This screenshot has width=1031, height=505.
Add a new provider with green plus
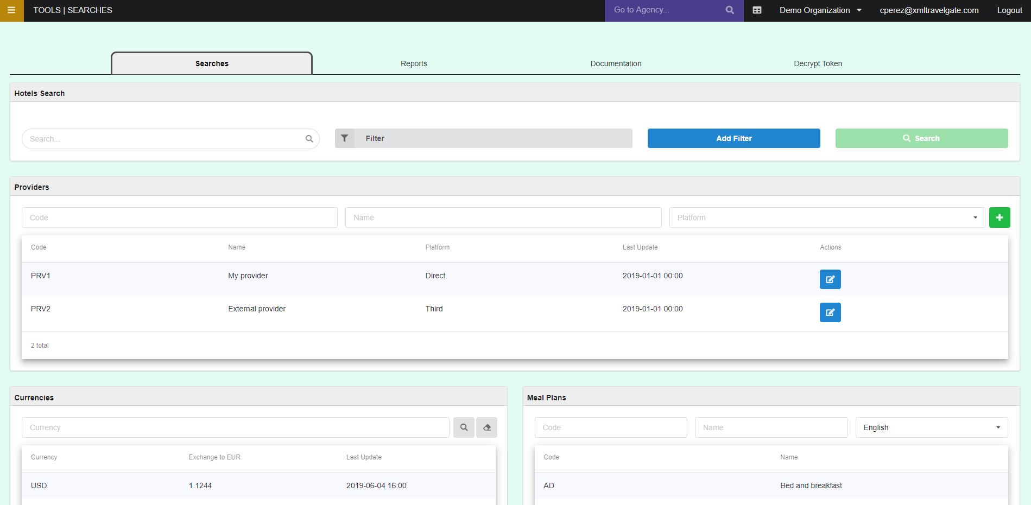click(1000, 218)
